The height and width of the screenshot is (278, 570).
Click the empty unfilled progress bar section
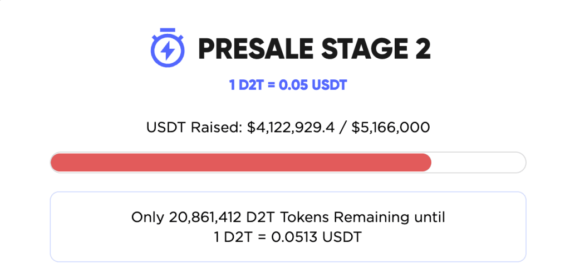pos(479,162)
